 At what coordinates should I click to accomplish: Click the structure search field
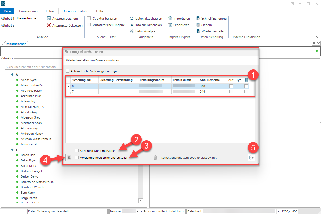click(x=33, y=67)
